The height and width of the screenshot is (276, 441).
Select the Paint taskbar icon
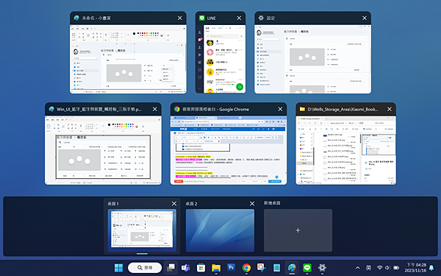292,268
